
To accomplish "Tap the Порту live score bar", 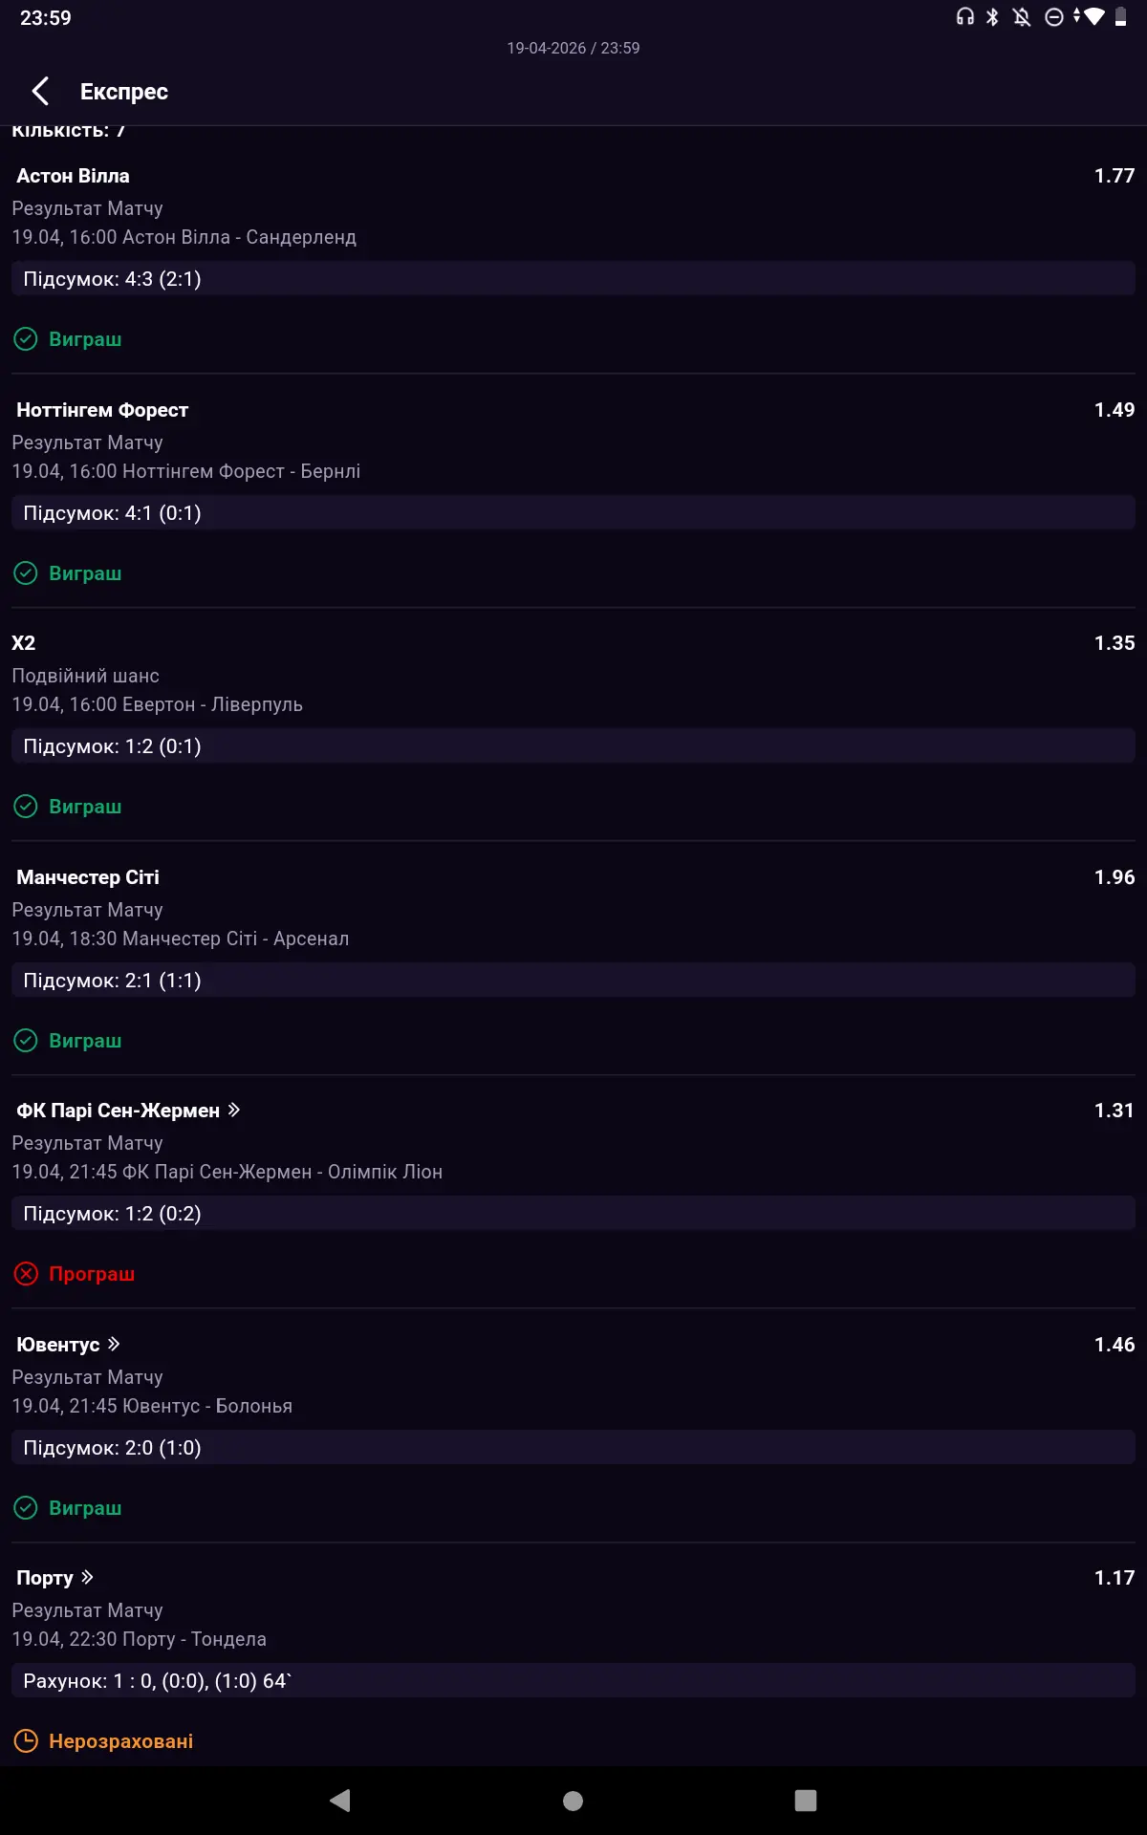I will pyautogui.click(x=573, y=1681).
